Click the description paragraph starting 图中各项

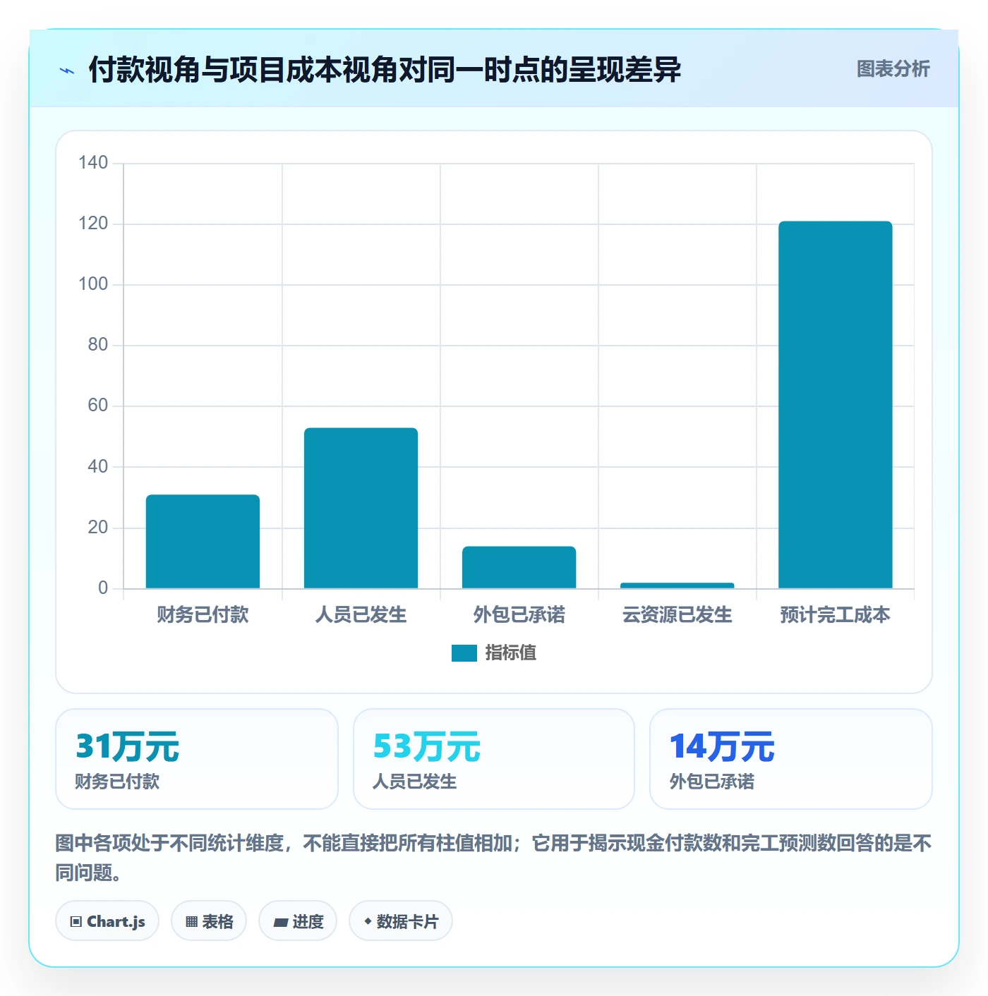(x=493, y=858)
